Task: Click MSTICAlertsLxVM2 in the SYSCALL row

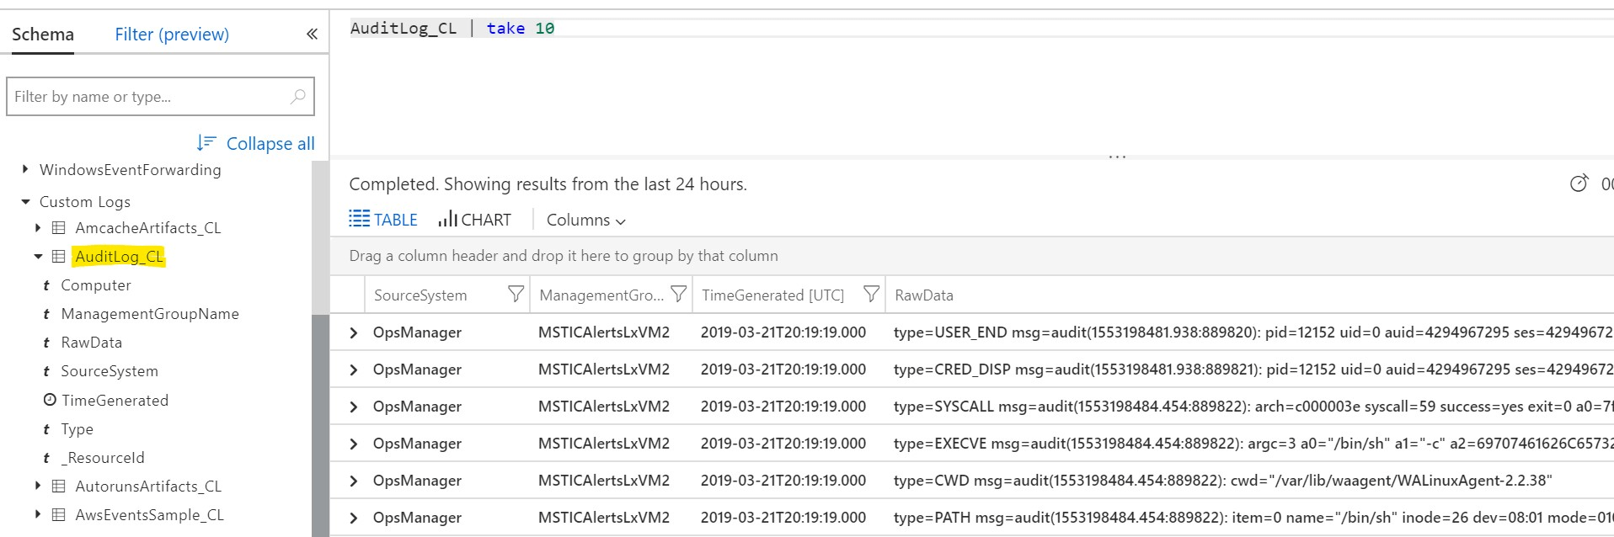Action: (604, 407)
